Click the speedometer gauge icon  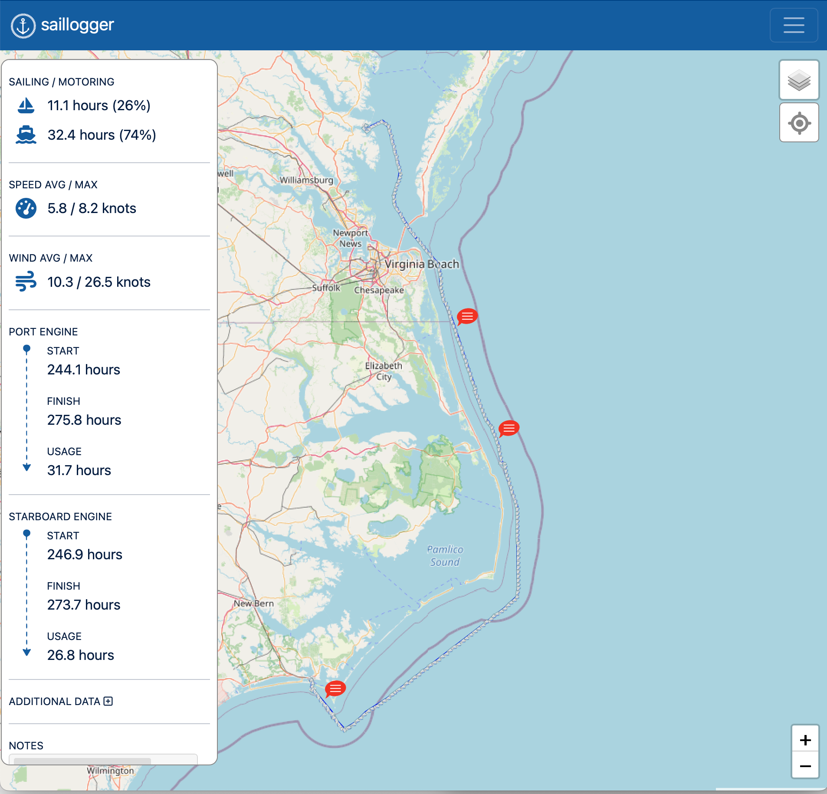pyautogui.click(x=26, y=208)
